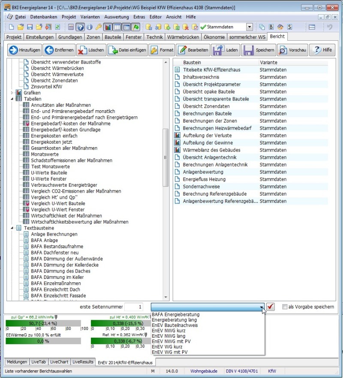Viewport: 343px width, 378px height.
Task: Click the erste Seitennummer input field
Action: click(x=134, y=307)
